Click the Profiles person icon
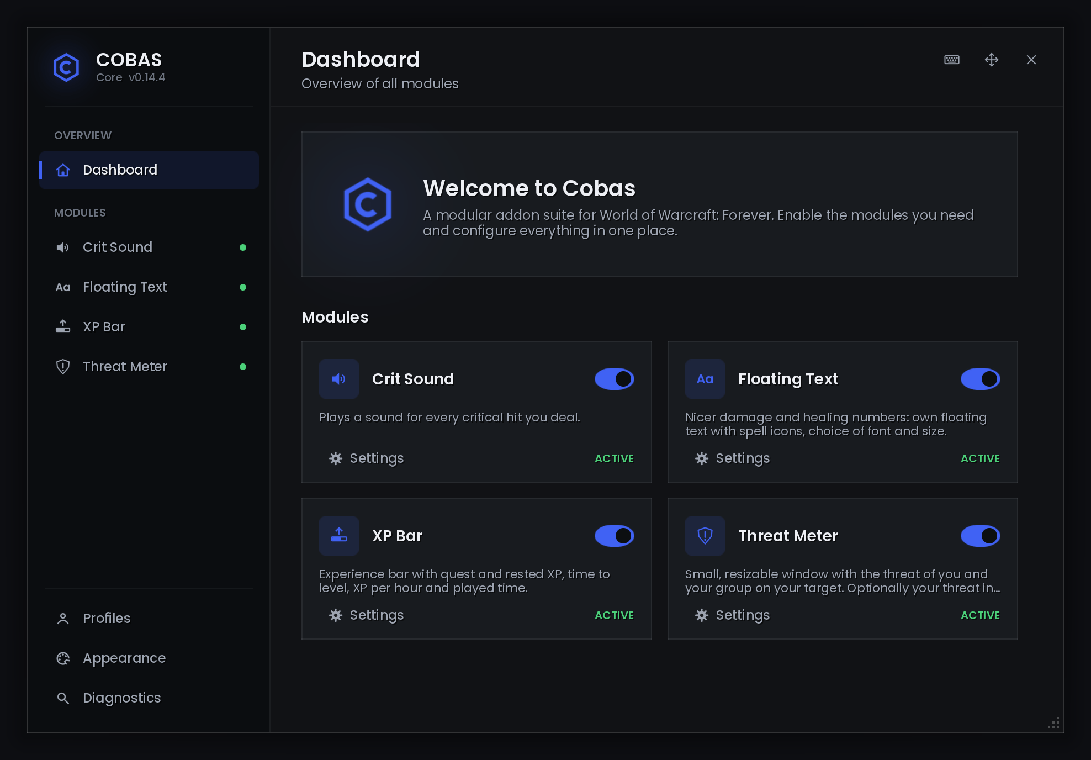The width and height of the screenshot is (1091, 760). [63, 619]
